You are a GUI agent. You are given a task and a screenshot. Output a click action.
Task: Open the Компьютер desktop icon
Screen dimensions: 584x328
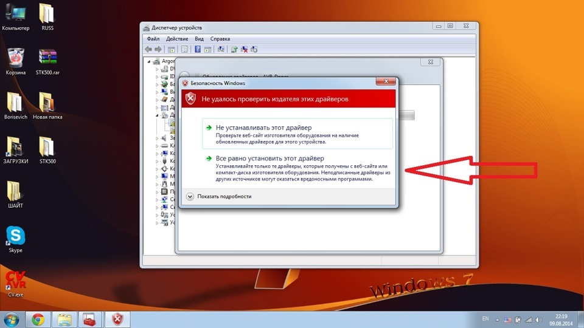click(16, 17)
